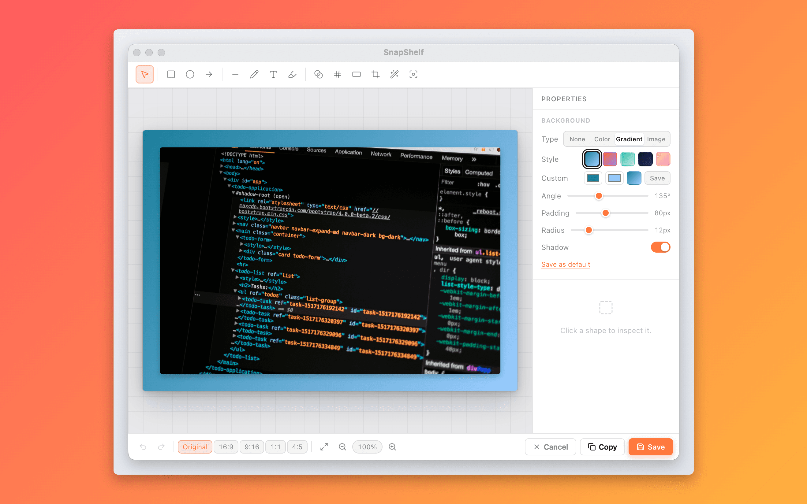Open the custom start color well
This screenshot has height=504, width=807.
[593, 178]
